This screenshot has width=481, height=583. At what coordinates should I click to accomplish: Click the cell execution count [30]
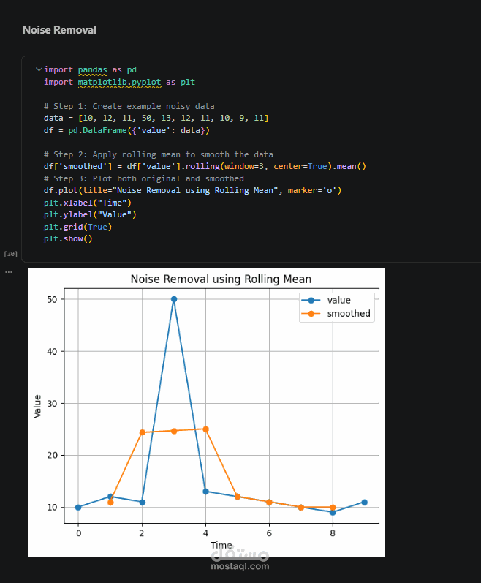tap(11, 254)
